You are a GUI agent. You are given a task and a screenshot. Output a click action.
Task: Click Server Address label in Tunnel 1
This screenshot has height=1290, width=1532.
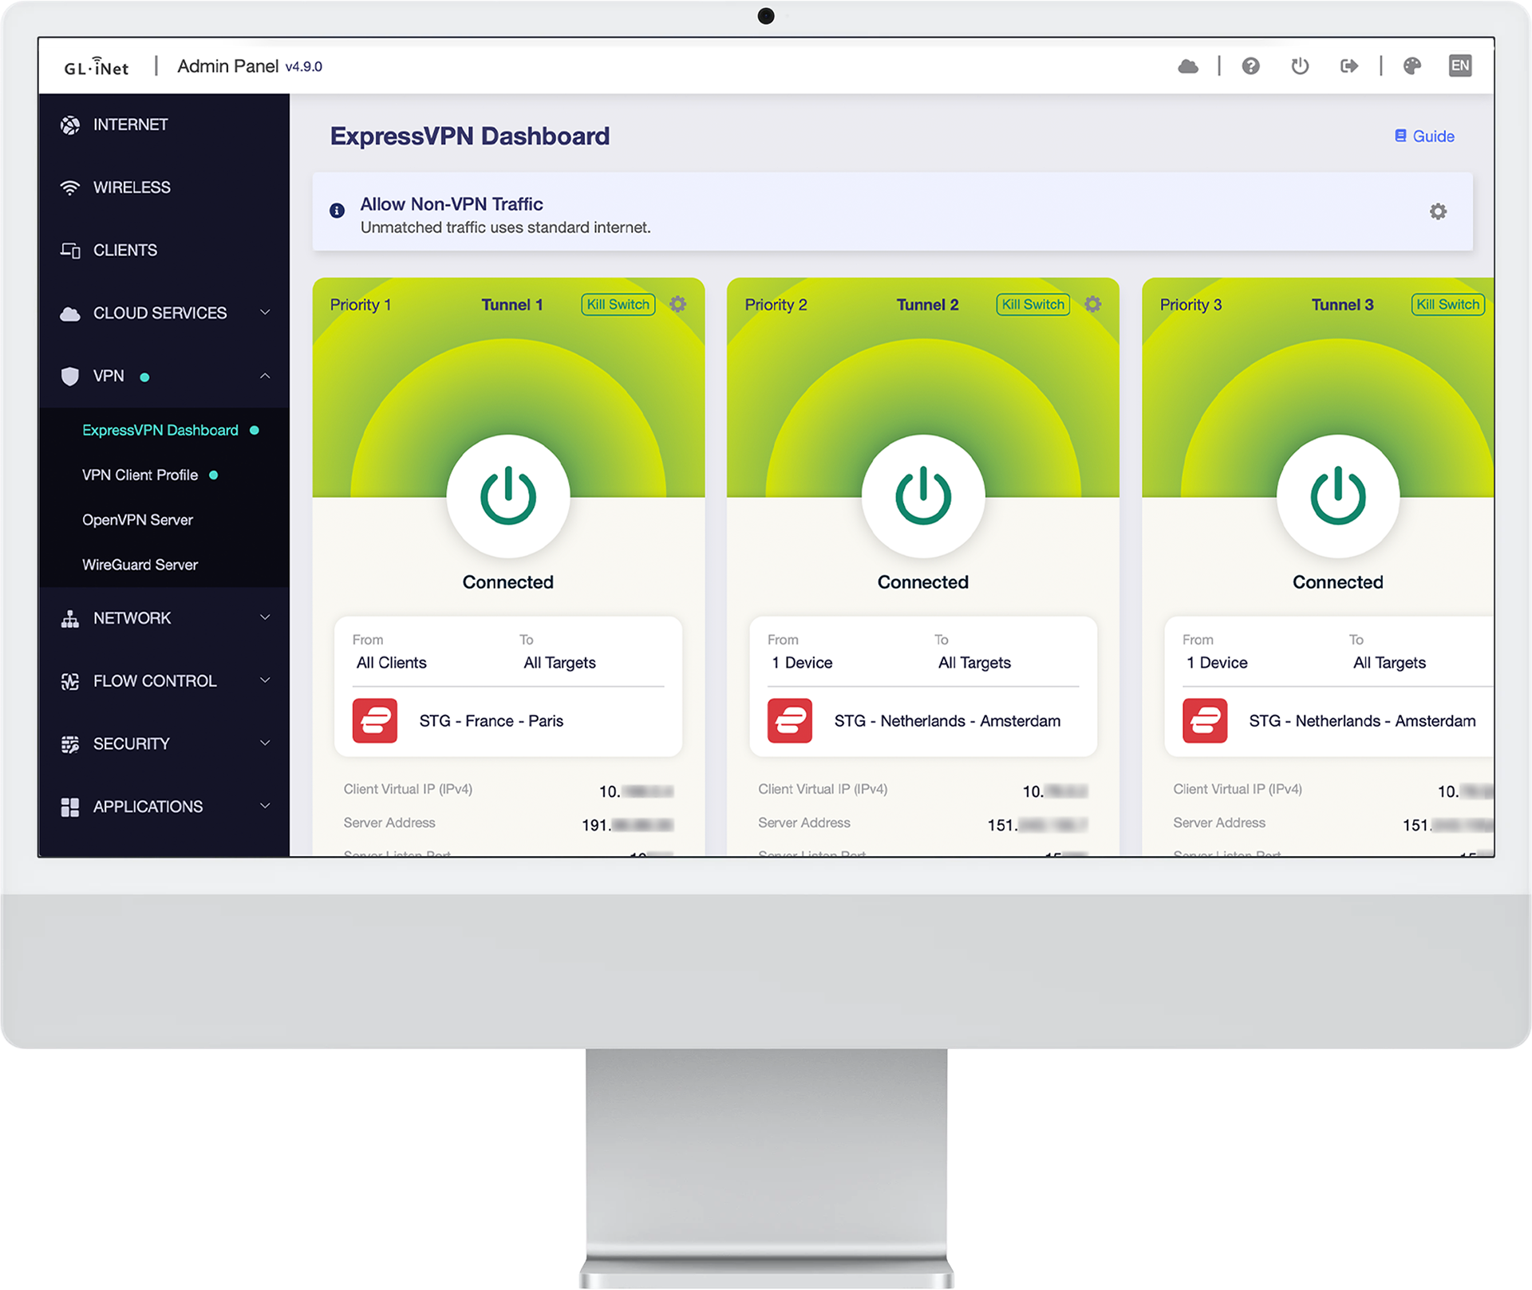coord(389,823)
